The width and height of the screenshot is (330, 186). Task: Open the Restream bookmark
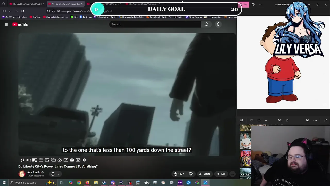click(x=86, y=17)
